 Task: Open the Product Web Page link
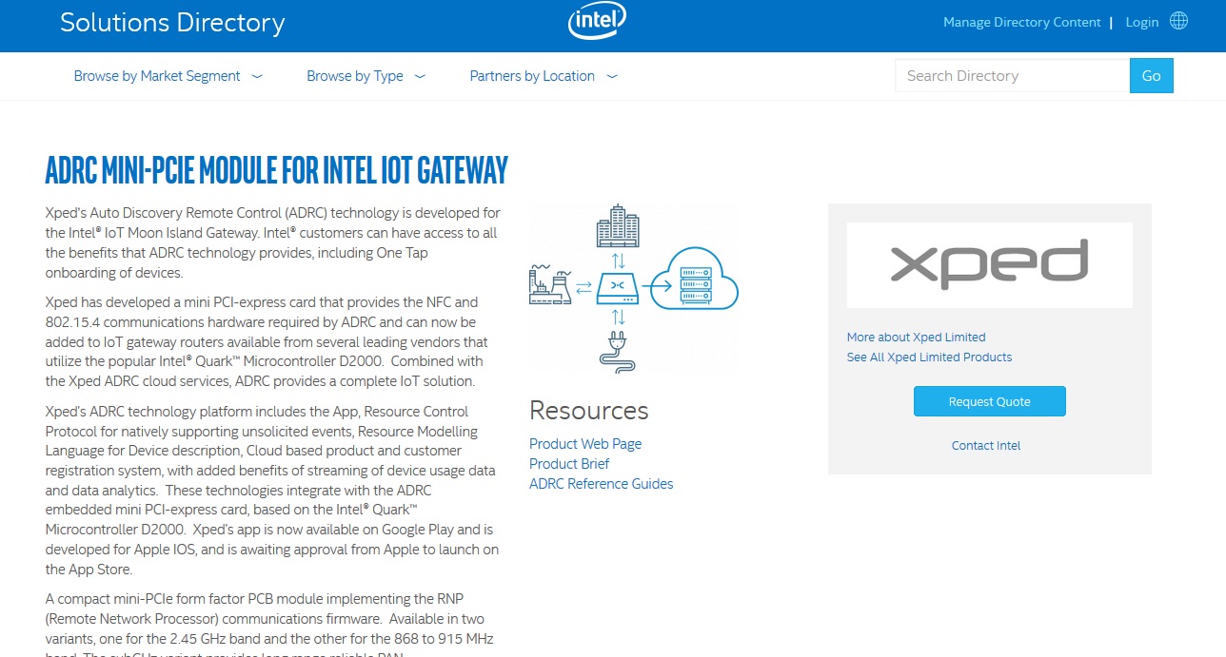(585, 443)
